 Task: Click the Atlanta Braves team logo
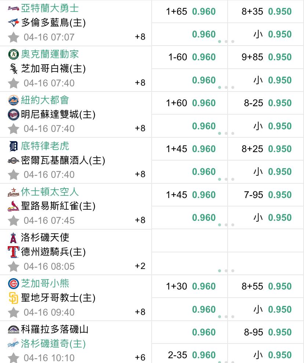point(14,8)
